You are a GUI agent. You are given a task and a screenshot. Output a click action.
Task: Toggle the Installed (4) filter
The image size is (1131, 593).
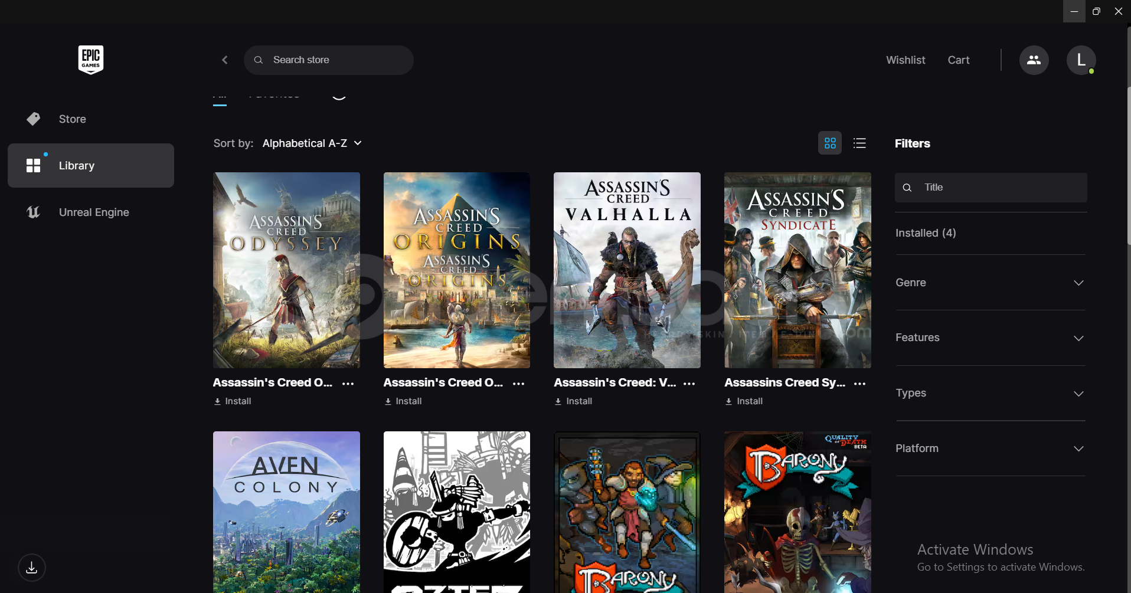point(926,233)
